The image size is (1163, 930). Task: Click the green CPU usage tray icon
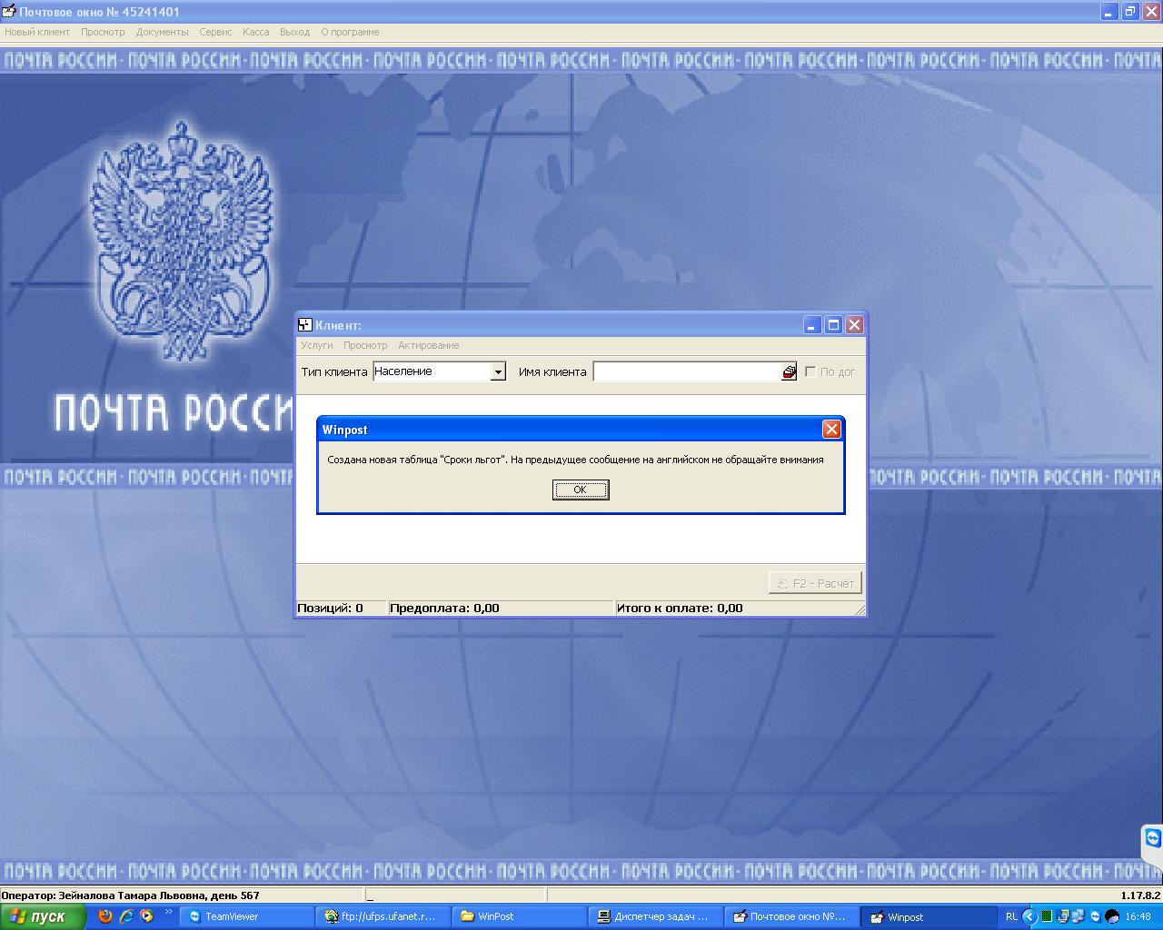pyautogui.click(x=1047, y=917)
